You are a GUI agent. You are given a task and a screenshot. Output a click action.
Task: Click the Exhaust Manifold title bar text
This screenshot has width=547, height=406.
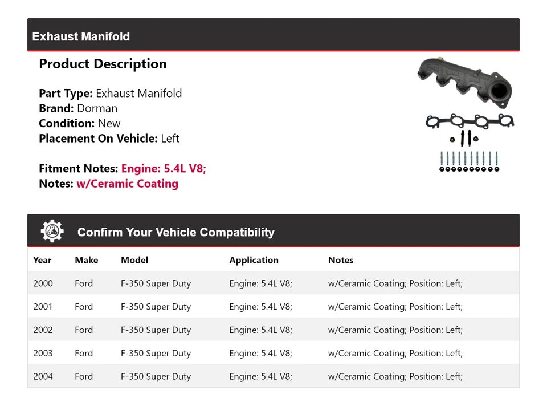[81, 36]
